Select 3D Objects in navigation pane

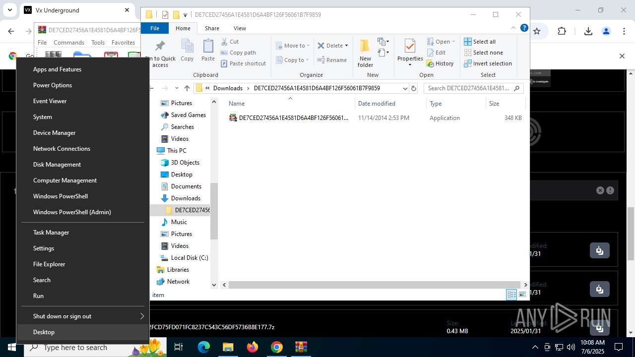tap(185, 163)
